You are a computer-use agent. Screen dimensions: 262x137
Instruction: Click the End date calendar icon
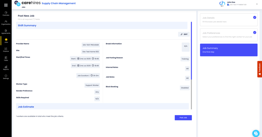78,65
